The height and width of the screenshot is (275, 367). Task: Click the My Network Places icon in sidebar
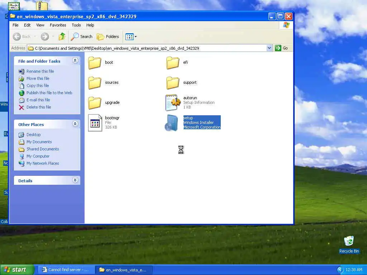21,163
